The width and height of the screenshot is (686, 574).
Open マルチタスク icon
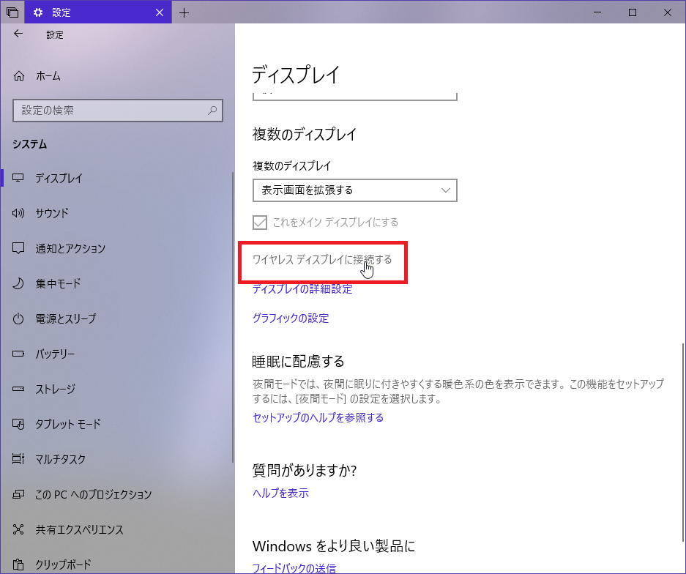pyautogui.click(x=18, y=459)
